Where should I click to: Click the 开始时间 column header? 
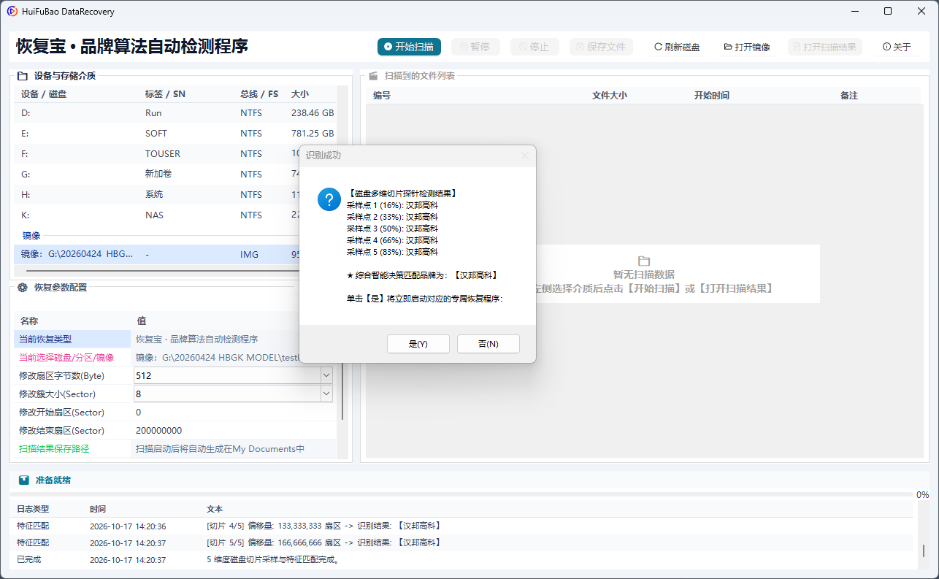point(712,96)
